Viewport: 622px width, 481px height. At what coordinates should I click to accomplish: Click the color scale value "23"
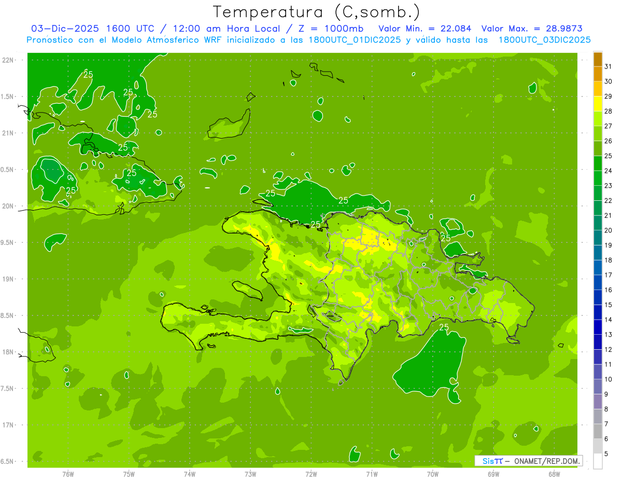coord(609,186)
